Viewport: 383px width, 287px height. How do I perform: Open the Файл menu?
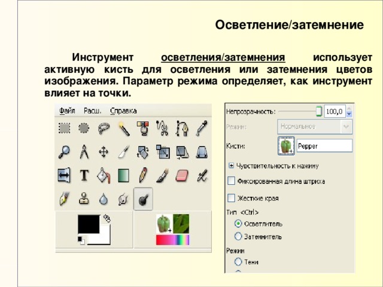click(67, 111)
